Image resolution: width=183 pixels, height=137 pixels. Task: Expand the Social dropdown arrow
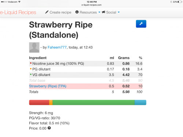[119, 12]
